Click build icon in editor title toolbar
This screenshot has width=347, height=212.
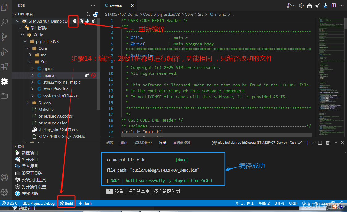pyautogui.click(x=309, y=6)
